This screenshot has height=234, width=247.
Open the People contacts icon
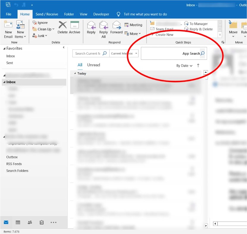30,222
